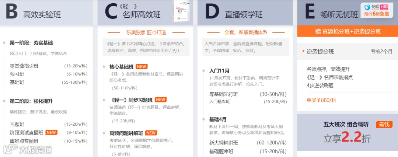Viewport: 398px width, 157px height.
Task: Click 入门题库班 course entry
Action: [220, 102]
